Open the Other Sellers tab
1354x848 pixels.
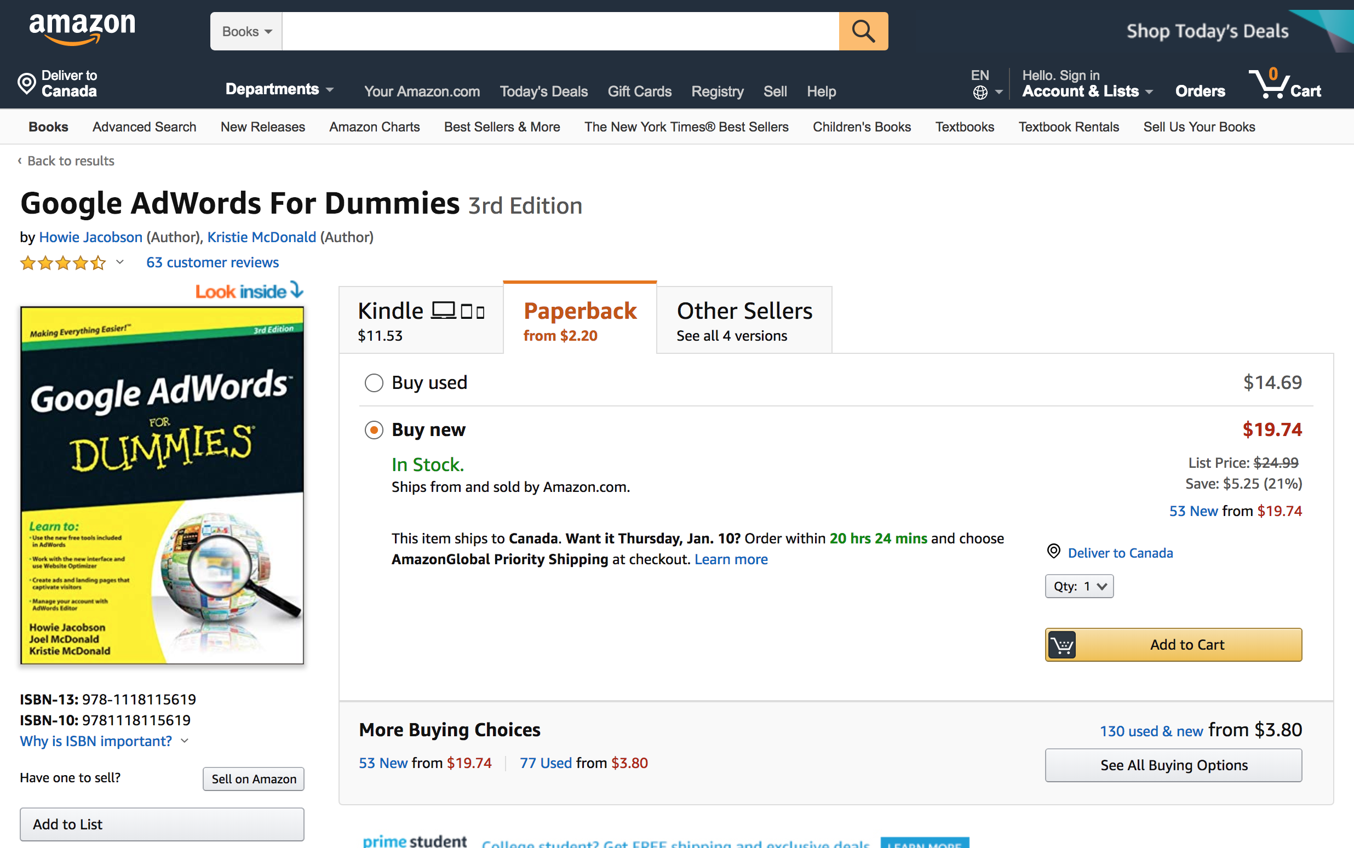[744, 320]
